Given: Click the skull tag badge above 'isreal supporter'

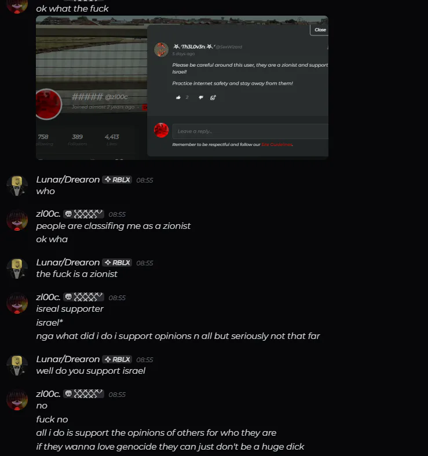Looking at the screenshot, I should point(84,297).
